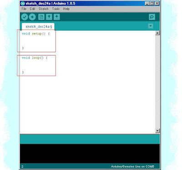The image size is (182, 170).
Task: Open the Help menu
Action: tap(66, 9)
